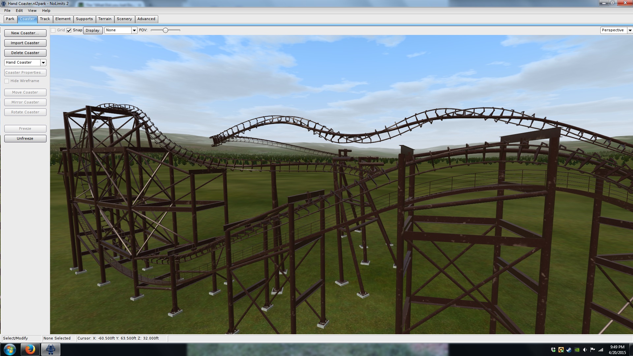Expand the Hand Coaster selector dropdown
Image resolution: width=633 pixels, height=356 pixels.
pos(43,63)
